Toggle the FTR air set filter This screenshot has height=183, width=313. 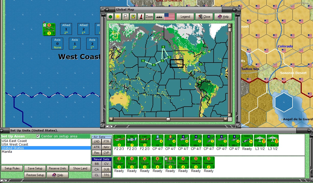point(106,141)
